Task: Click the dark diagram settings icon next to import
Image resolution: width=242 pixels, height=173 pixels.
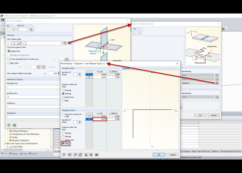Action: click(x=96, y=155)
